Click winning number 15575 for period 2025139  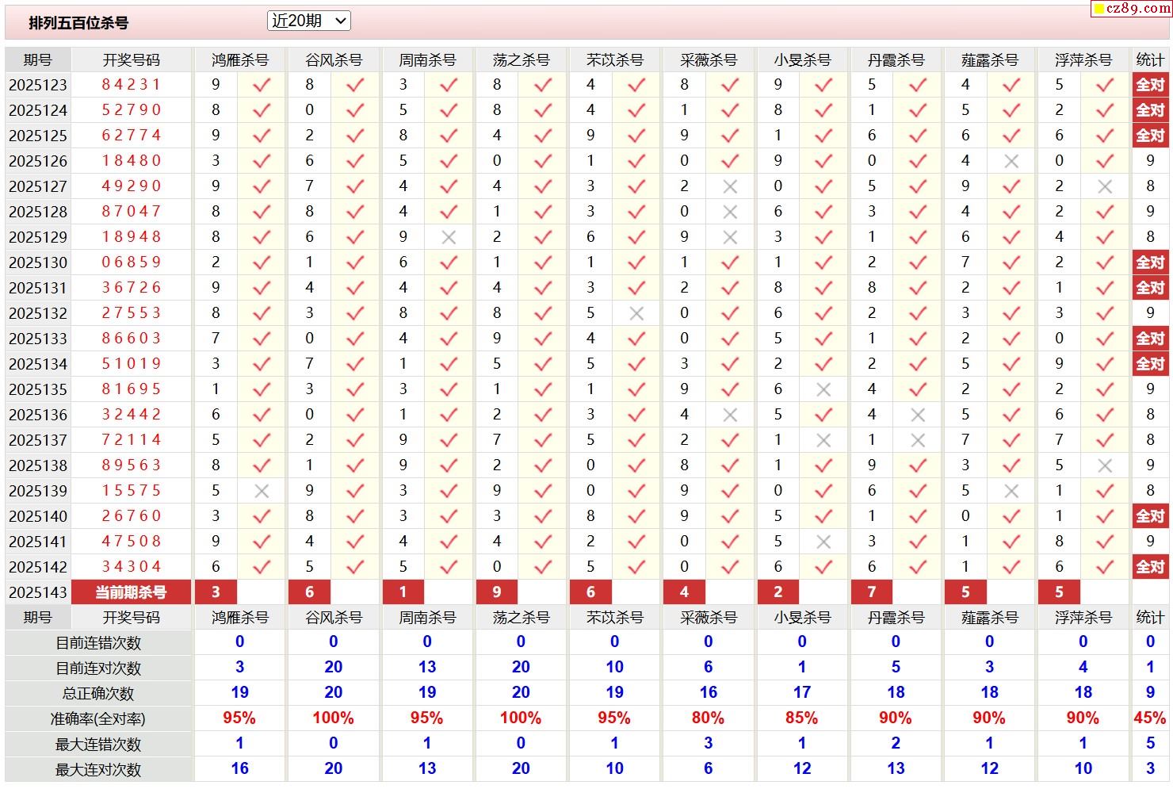(132, 491)
